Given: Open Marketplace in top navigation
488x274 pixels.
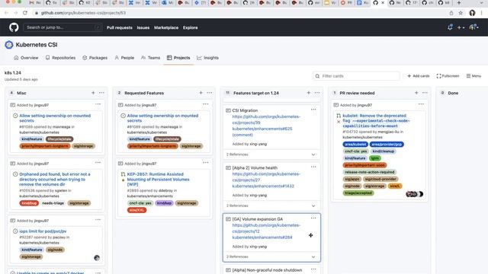Looking at the screenshot, I should [x=166, y=27].
